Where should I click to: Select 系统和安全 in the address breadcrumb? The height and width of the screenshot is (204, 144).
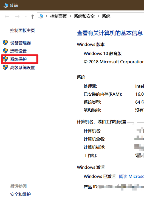pyautogui.click(x=84, y=16)
